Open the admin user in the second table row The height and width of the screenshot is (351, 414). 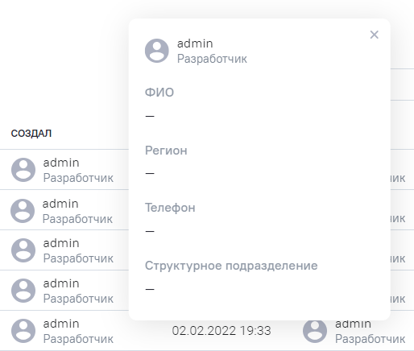(60, 204)
